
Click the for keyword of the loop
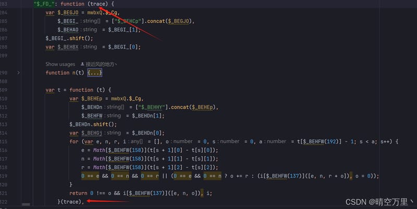point(74,141)
